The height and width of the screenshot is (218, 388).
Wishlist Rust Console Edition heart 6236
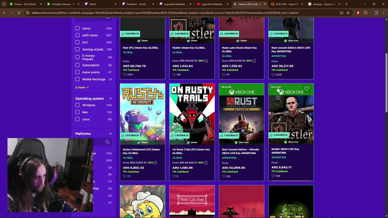coord(273,74)
